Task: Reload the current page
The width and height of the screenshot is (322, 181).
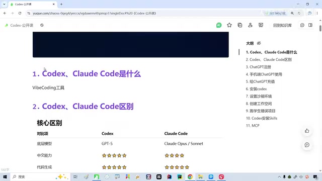Action: [x=20, y=14]
